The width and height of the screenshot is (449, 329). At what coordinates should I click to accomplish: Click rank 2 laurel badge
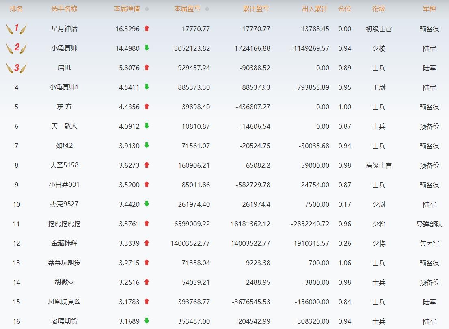pyautogui.click(x=16, y=48)
